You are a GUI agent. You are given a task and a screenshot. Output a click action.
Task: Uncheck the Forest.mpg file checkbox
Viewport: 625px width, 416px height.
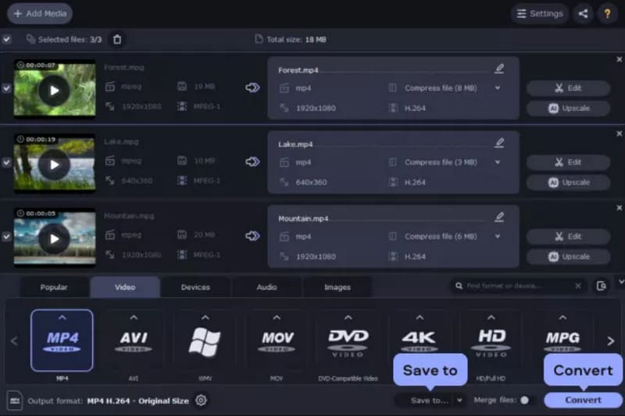click(x=7, y=89)
